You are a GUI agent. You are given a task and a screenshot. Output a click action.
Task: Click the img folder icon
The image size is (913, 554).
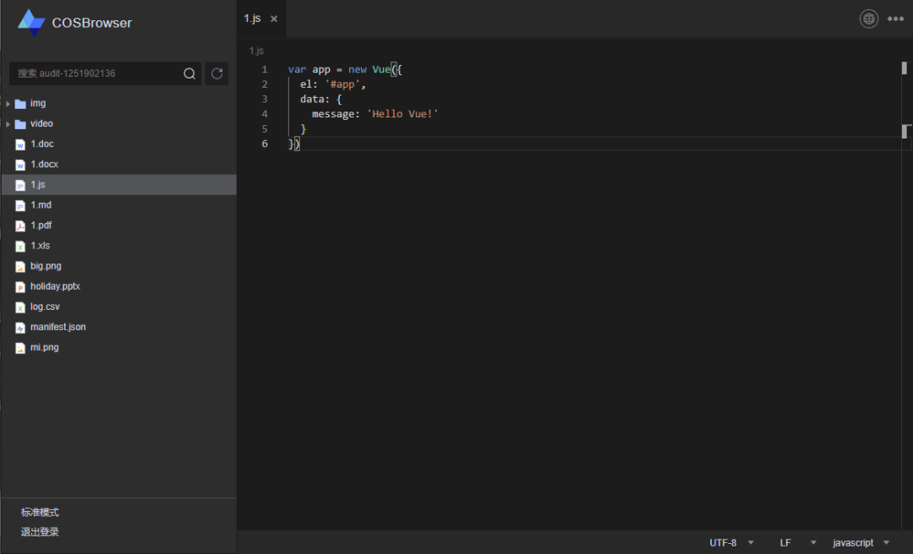coord(20,104)
